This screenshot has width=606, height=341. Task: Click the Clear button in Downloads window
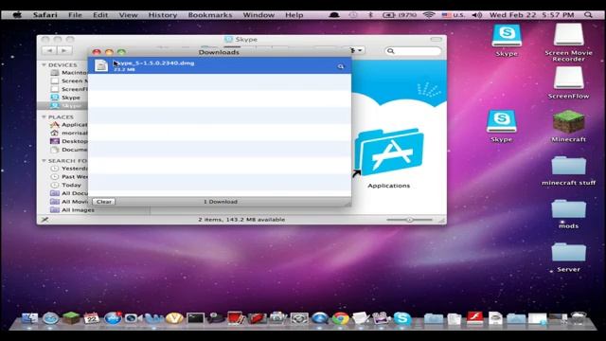pos(103,202)
